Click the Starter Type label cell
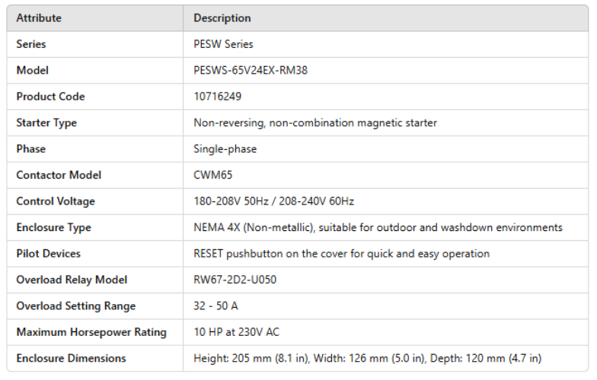The height and width of the screenshot is (380, 597). [46, 123]
